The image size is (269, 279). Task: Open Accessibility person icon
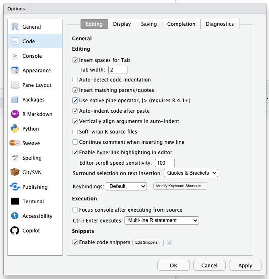(x=15, y=216)
